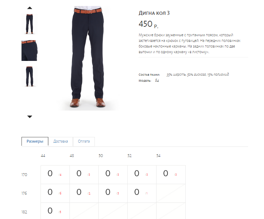Select quantity cell for size 54 height 170
The image size is (264, 219).
(x=171, y=175)
